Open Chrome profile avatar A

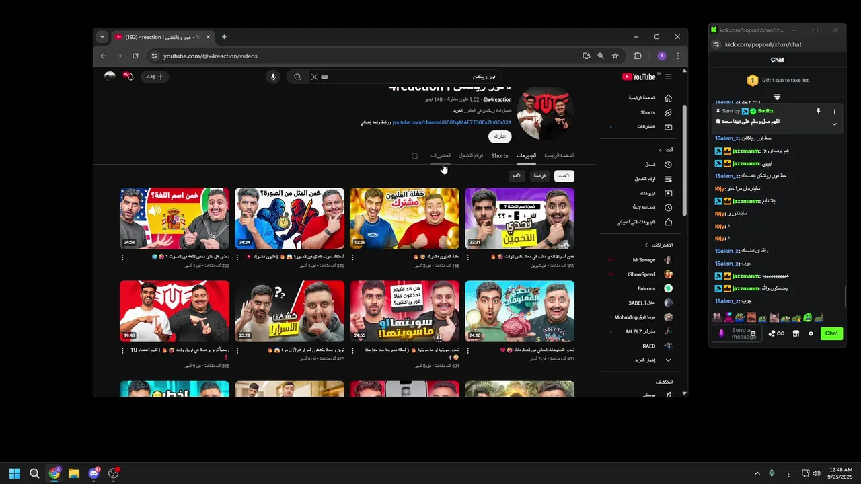pos(662,56)
